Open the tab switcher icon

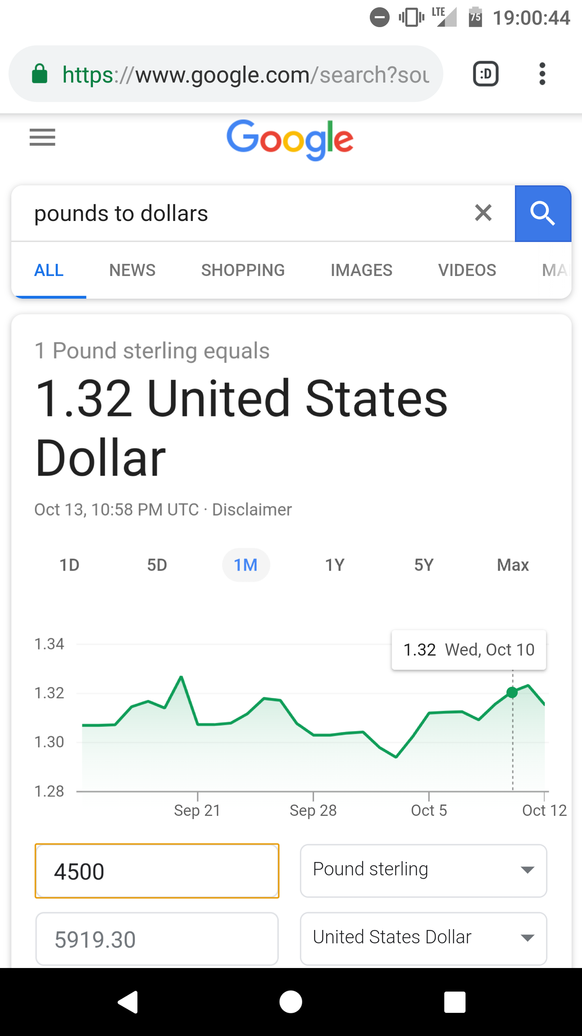coord(485,74)
